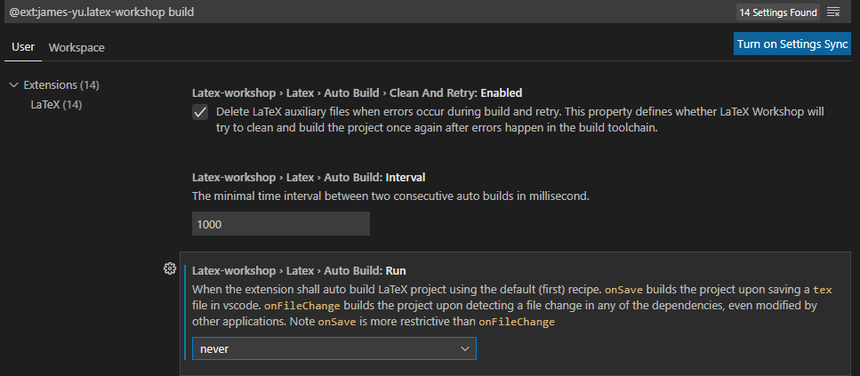Click the Clean And Retry: Enabled heading
Image resolution: width=860 pixels, height=376 pixels.
coord(357,92)
